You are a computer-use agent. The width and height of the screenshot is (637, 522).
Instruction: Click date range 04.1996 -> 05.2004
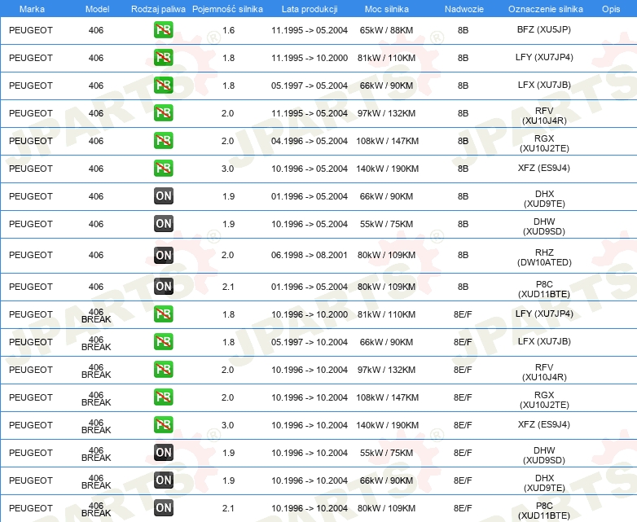coord(310,141)
